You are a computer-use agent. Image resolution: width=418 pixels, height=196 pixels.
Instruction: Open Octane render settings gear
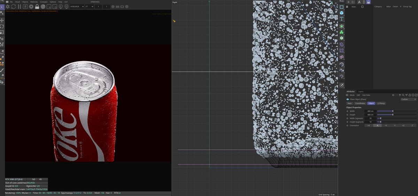pyautogui.click(x=31, y=7)
